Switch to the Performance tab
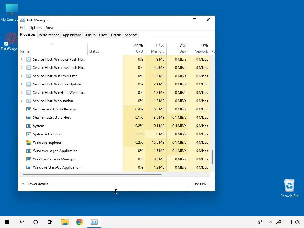This screenshot has height=228, width=304. pyautogui.click(x=49, y=35)
